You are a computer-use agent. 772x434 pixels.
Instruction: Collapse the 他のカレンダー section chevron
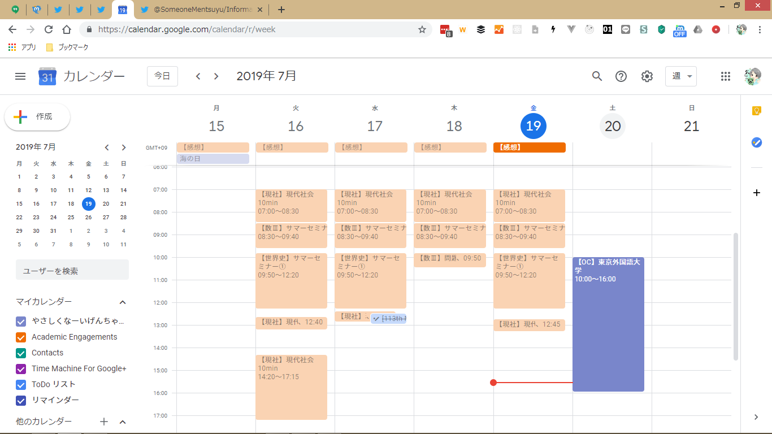click(x=123, y=422)
